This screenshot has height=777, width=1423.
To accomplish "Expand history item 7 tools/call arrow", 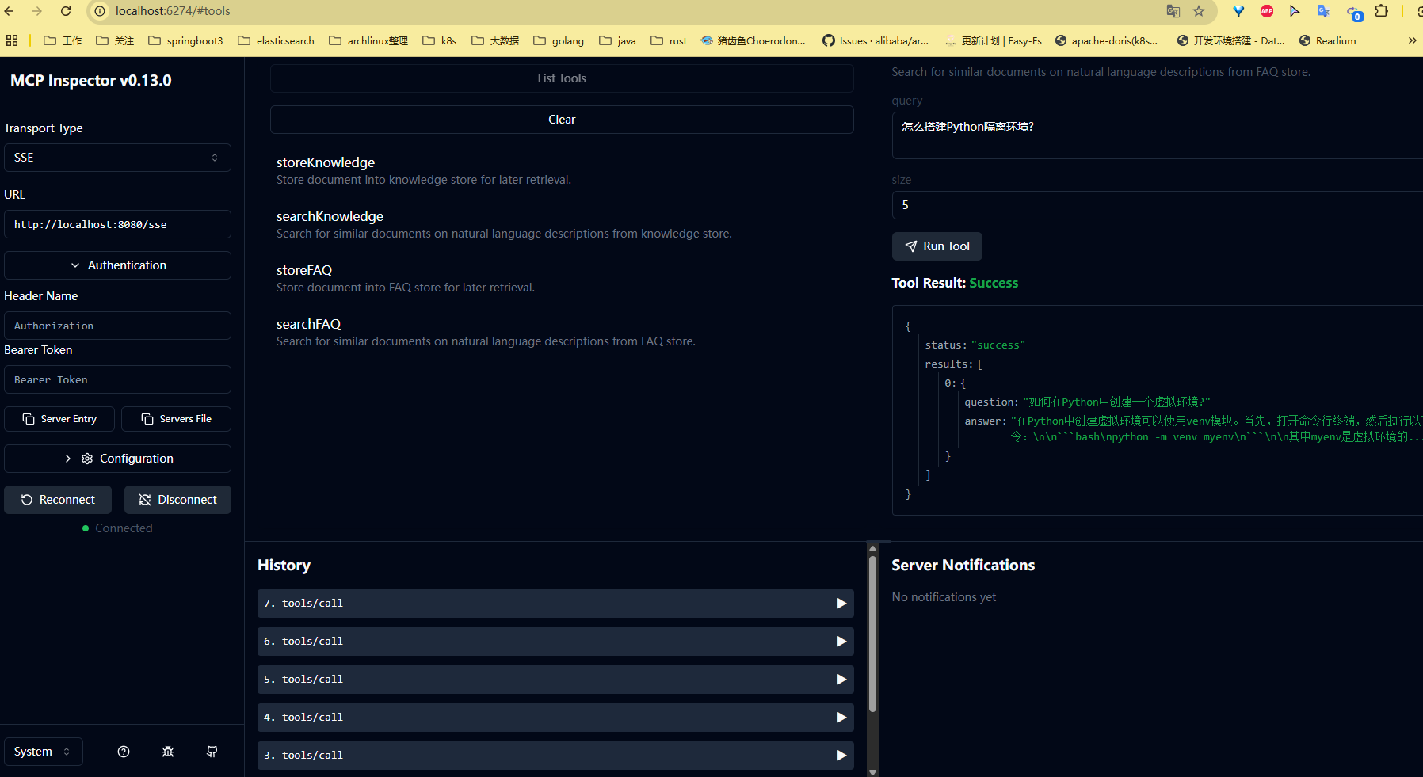I will click(x=841, y=604).
